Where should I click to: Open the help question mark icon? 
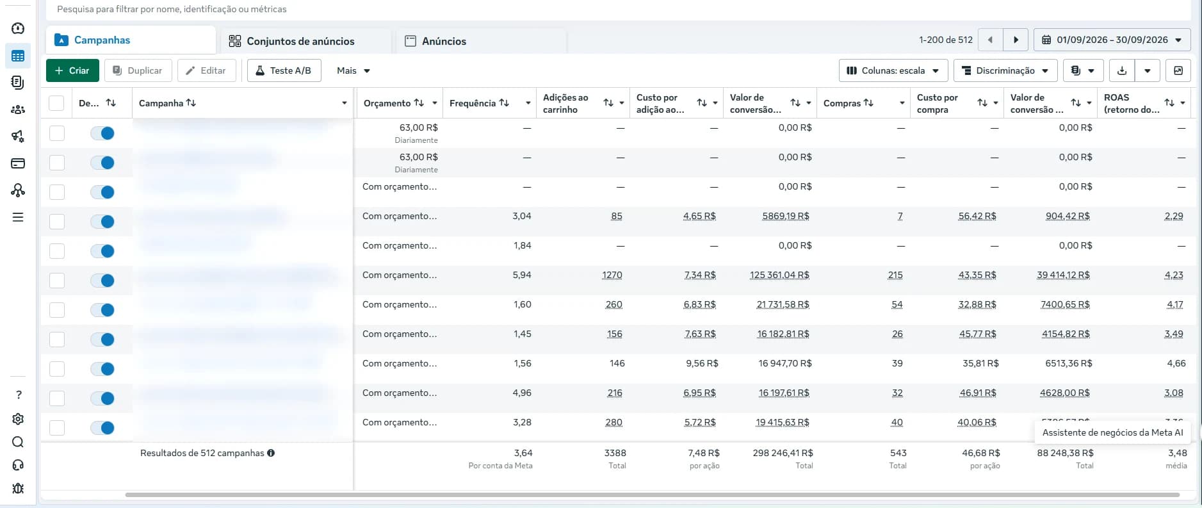point(19,395)
